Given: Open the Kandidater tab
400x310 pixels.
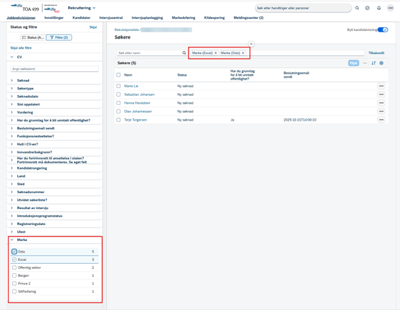Looking at the screenshot, I should tap(81, 18).
